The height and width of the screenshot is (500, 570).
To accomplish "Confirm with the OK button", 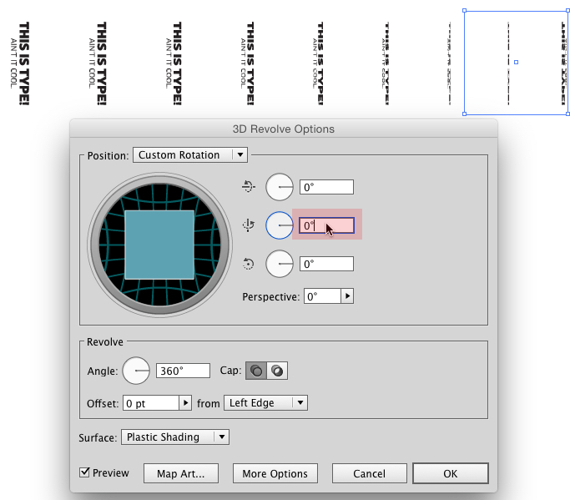I will [451, 473].
